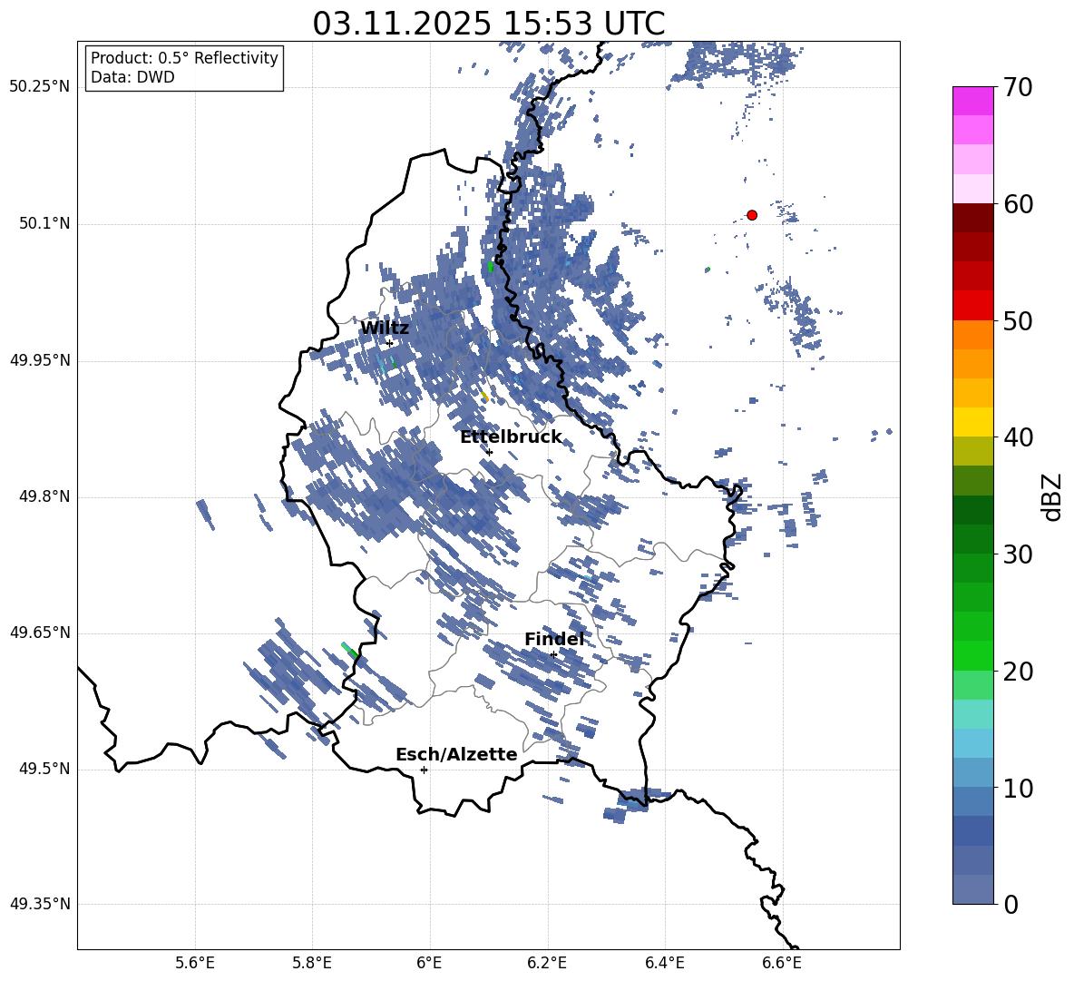1074x981 pixels.
Task: Pick the dark green swatch above 30
Action: pyautogui.click(x=972, y=538)
